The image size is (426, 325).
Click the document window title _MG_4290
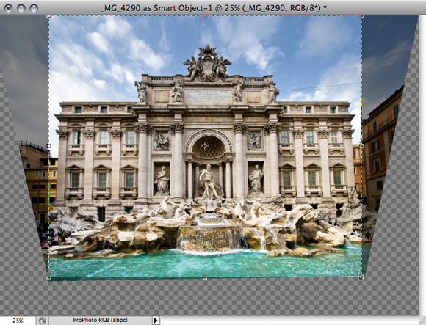point(214,8)
